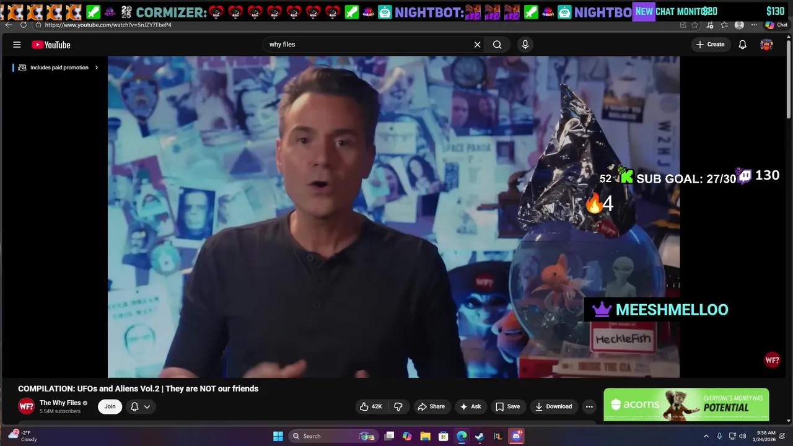Go to the YouTube home logo
793x446 pixels.
(51, 45)
